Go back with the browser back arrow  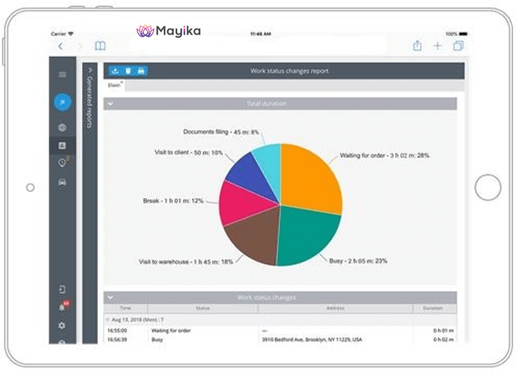click(61, 46)
